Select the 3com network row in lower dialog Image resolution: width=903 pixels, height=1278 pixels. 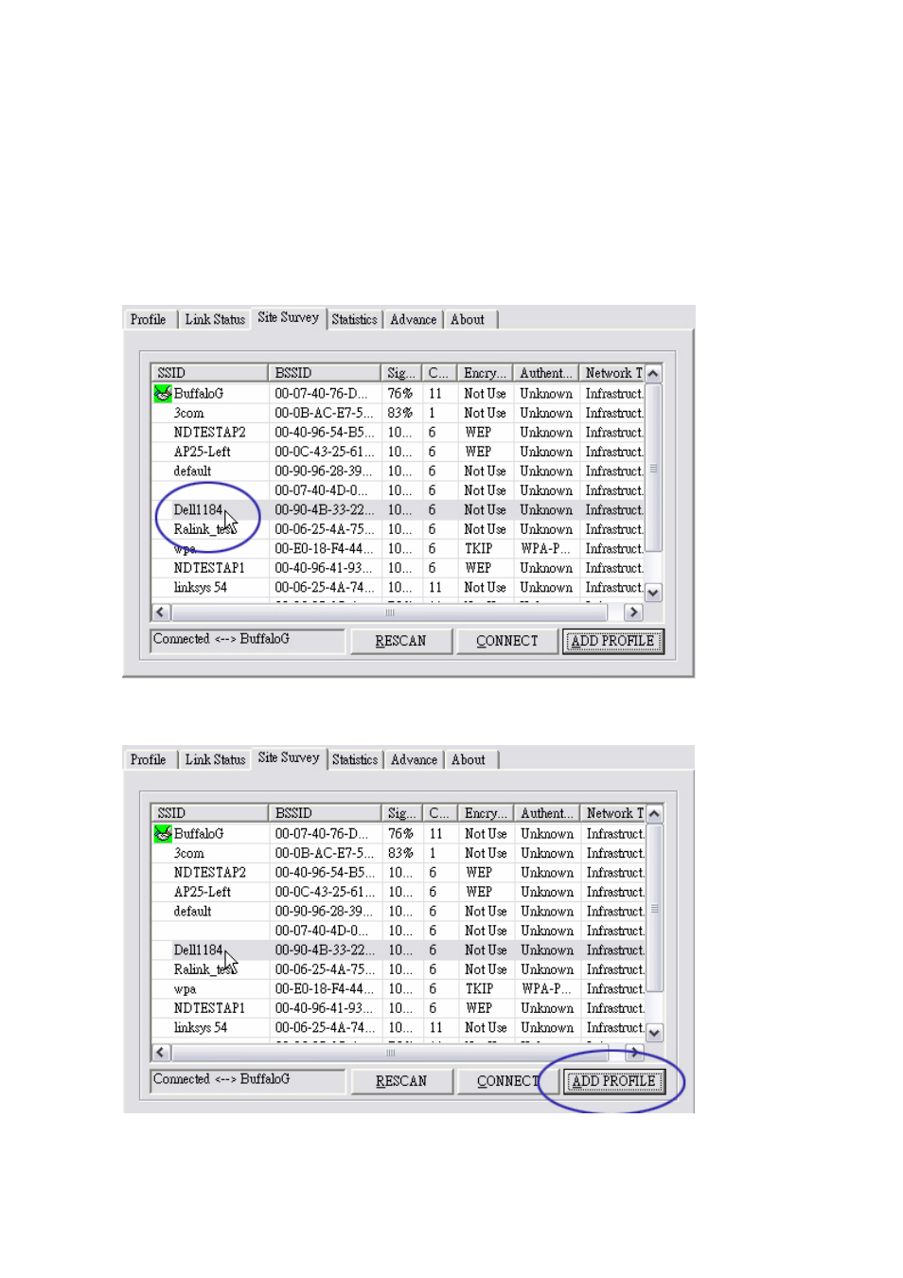(x=398, y=854)
